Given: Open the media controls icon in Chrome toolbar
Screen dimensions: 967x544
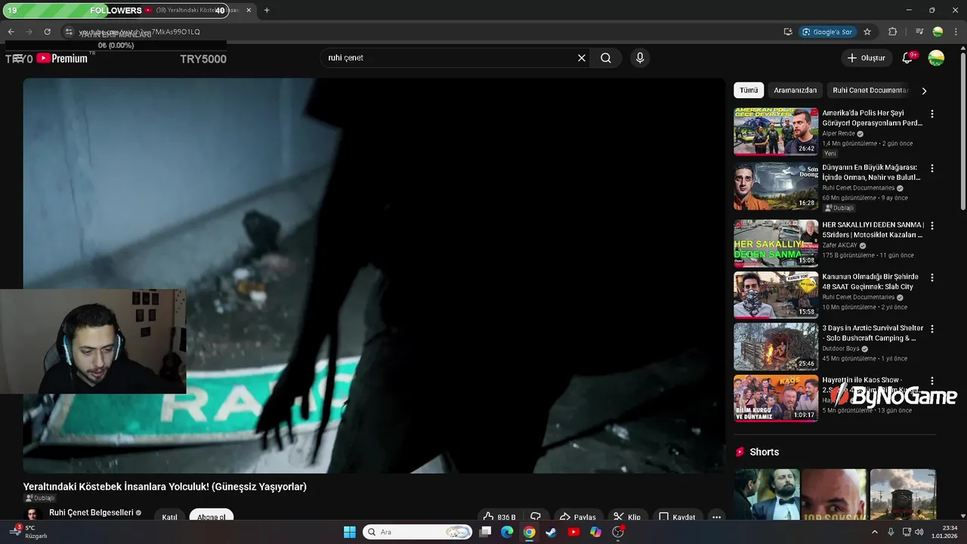Looking at the screenshot, I should tap(919, 32).
